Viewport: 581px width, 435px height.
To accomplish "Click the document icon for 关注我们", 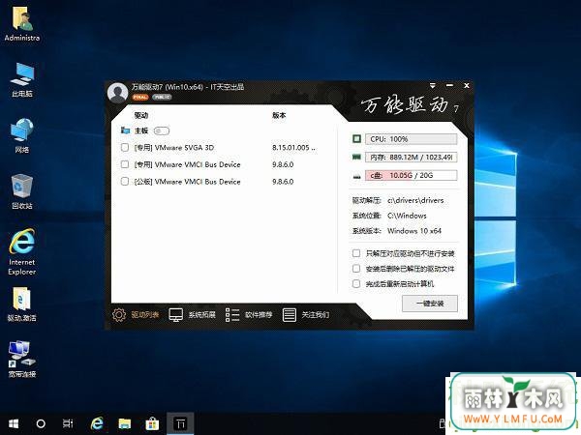I will click(x=289, y=315).
